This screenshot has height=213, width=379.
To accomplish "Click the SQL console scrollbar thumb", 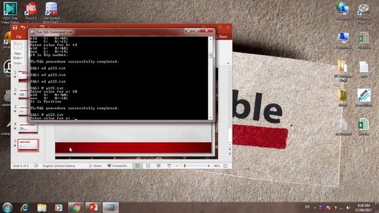I will tap(210, 55).
